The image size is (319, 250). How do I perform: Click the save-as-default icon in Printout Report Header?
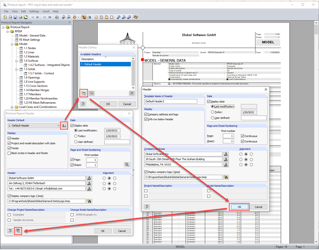pyautogui.click(x=18, y=231)
